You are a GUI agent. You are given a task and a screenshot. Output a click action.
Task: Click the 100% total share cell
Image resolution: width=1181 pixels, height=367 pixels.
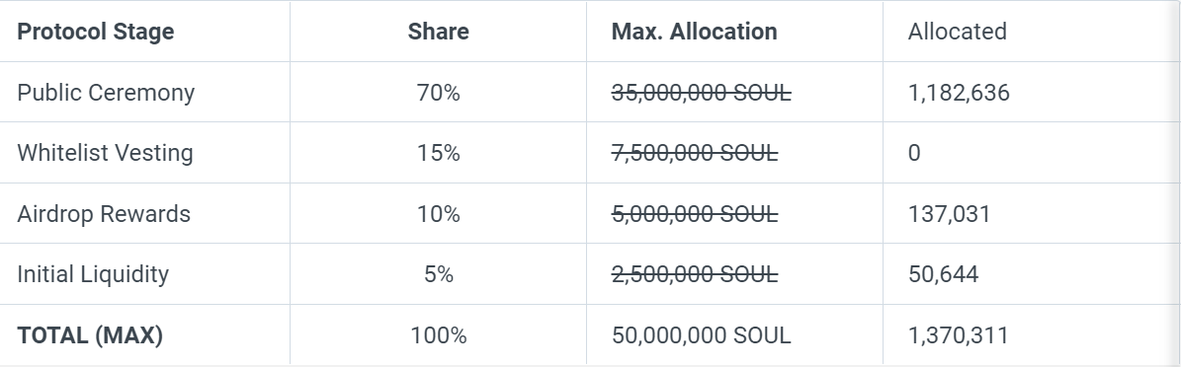pos(439,334)
